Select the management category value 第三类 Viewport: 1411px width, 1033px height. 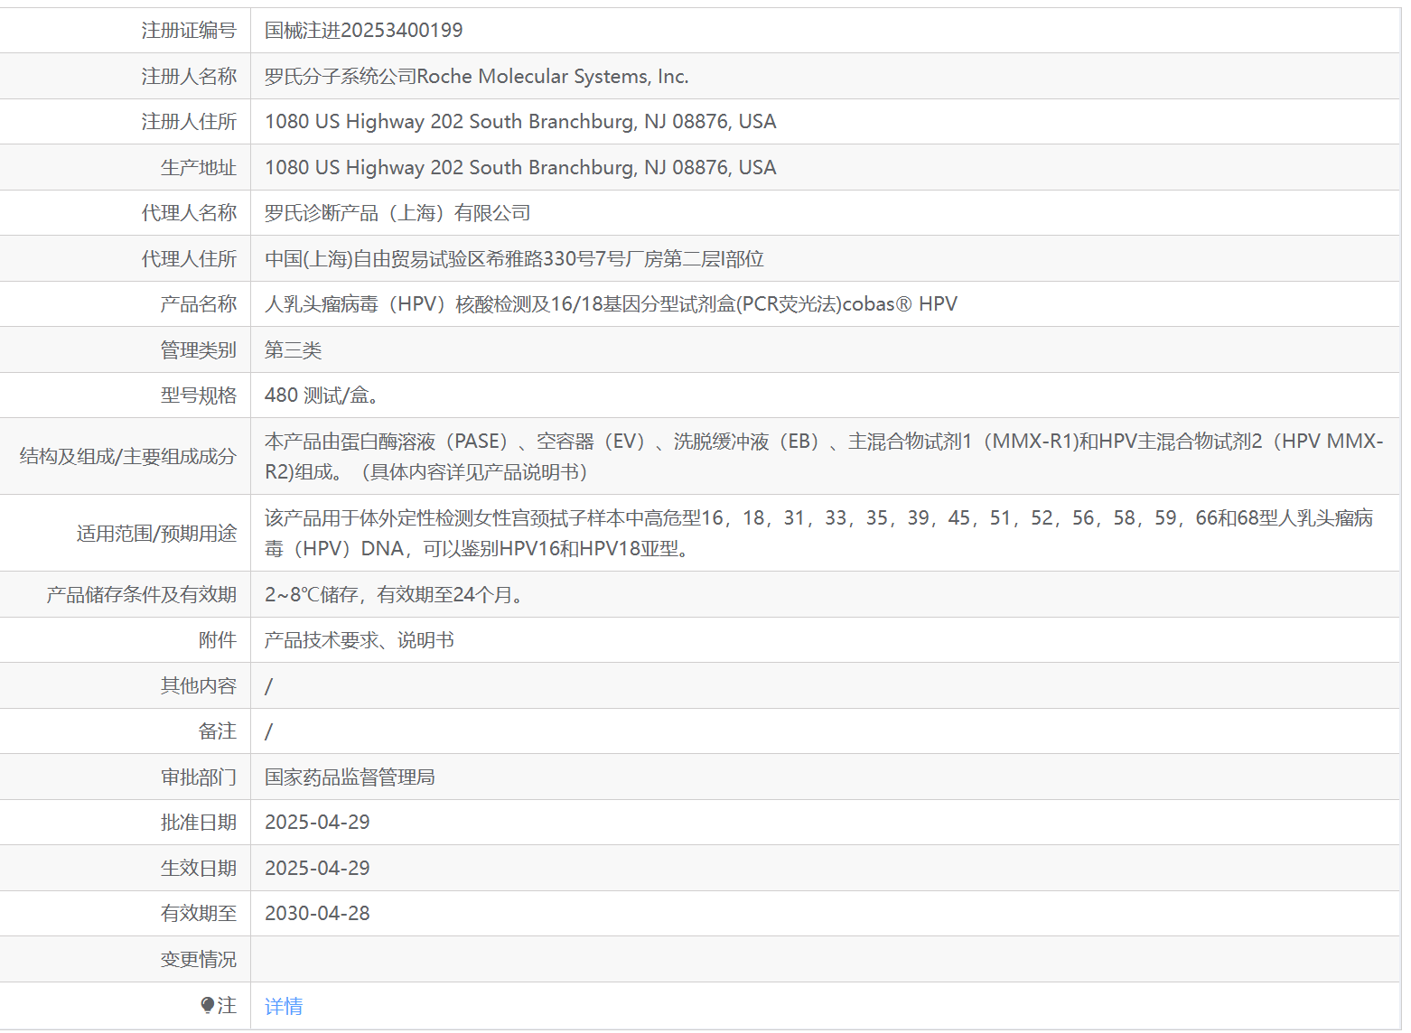tap(293, 350)
